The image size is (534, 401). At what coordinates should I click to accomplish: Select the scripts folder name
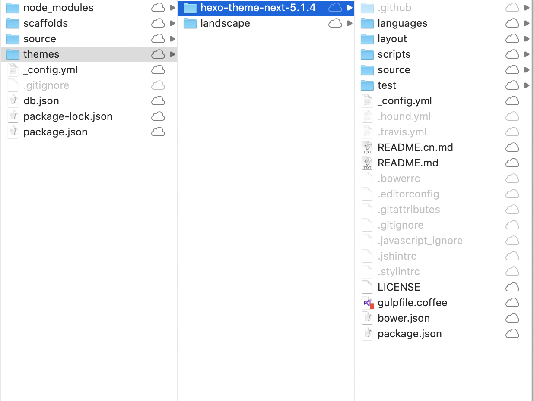pos(394,54)
